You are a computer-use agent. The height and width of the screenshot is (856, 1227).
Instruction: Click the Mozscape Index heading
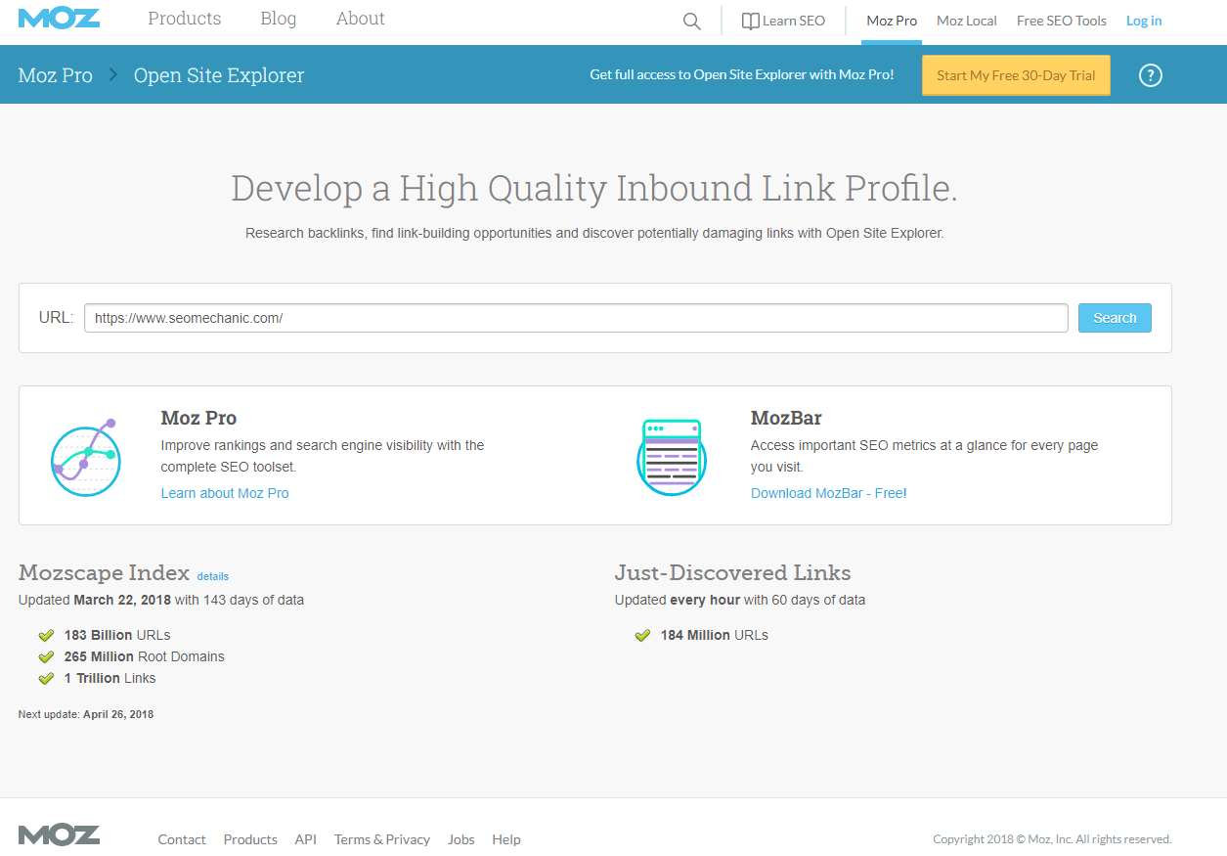point(105,572)
